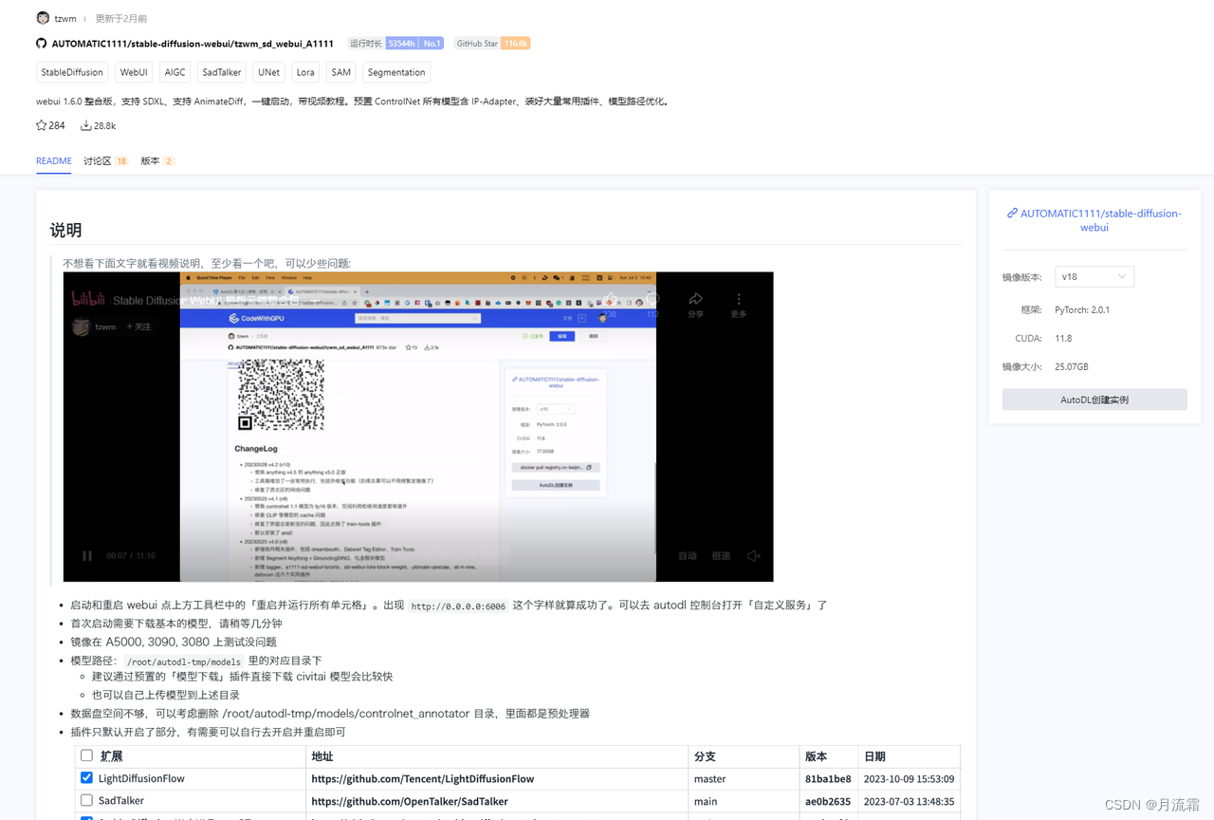Viewport: 1214px width, 820px height.
Task: Click tzwm avatar inside the video player
Action: click(81, 326)
